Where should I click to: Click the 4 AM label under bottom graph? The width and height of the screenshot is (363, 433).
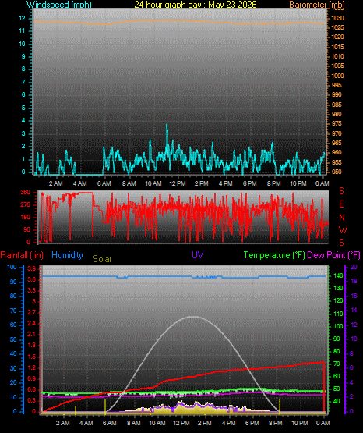pyautogui.click(x=86, y=423)
